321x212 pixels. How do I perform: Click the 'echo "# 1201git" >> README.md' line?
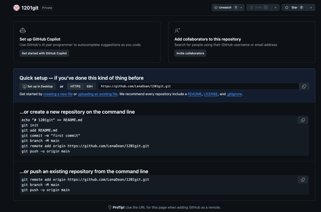(x=52, y=120)
